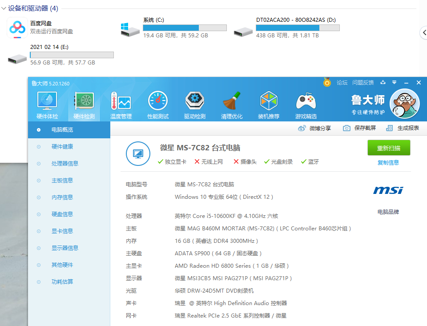The height and width of the screenshot is (326, 427).
Task: Select the 2021 02 14 (E:) drive icon
Action: (x=17, y=59)
